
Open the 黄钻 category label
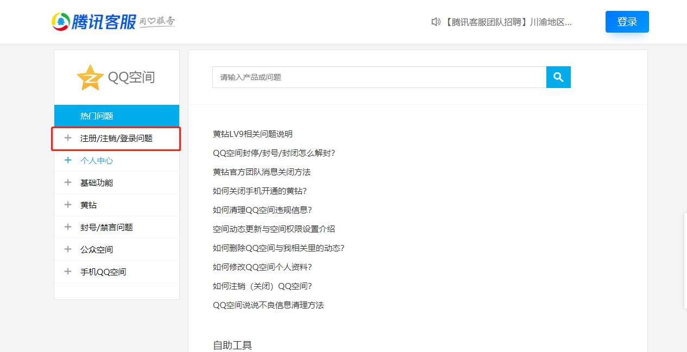(89, 205)
